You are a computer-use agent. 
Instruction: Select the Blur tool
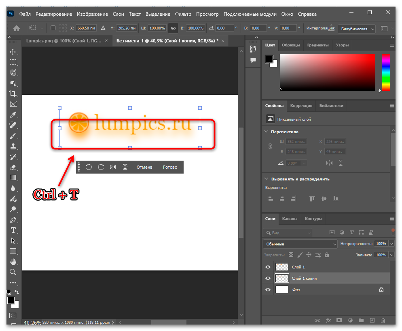tap(13, 188)
